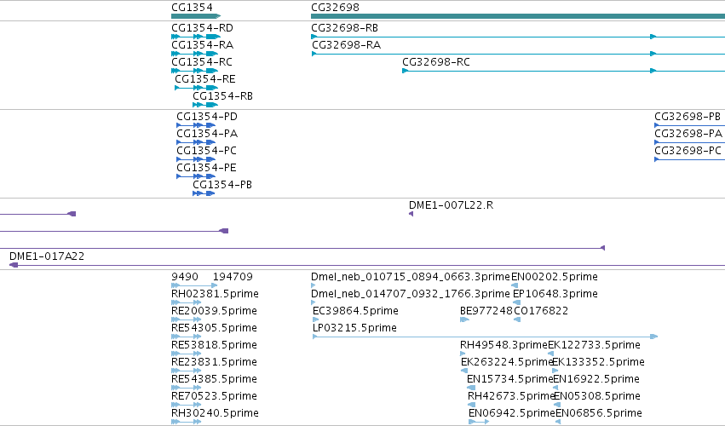Select transcript CG1354-RC
This screenshot has height=426, width=725.
[202, 62]
